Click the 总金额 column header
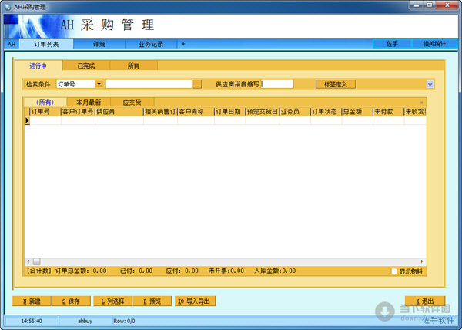 pos(357,112)
